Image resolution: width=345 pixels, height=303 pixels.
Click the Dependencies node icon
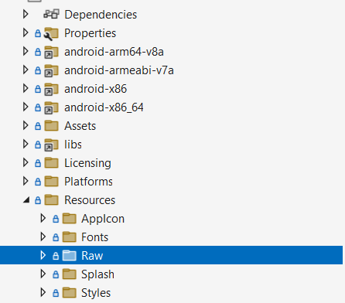pyautogui.click(x=51, y=14)
